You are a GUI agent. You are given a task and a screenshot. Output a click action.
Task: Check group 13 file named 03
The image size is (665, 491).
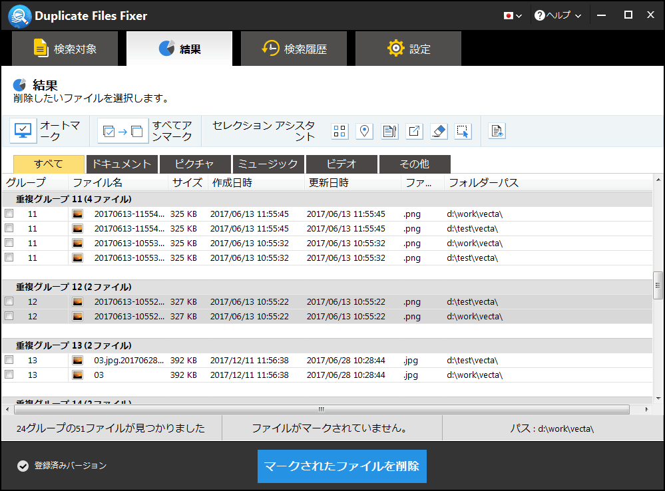click(x=9, y=375)
